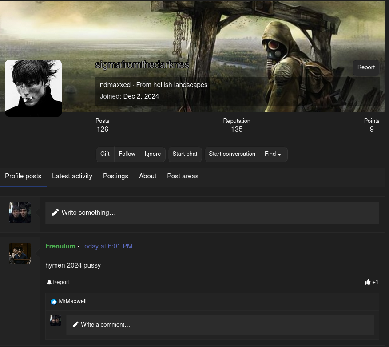Click Start chat button
This screenshot has height=347, width=389.
(185, 154)
